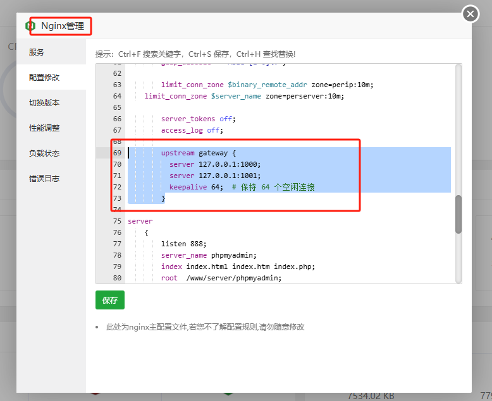Click the Ctrl+F shortcut hint text
492x401 pixels.
click(x=150, y=54)
